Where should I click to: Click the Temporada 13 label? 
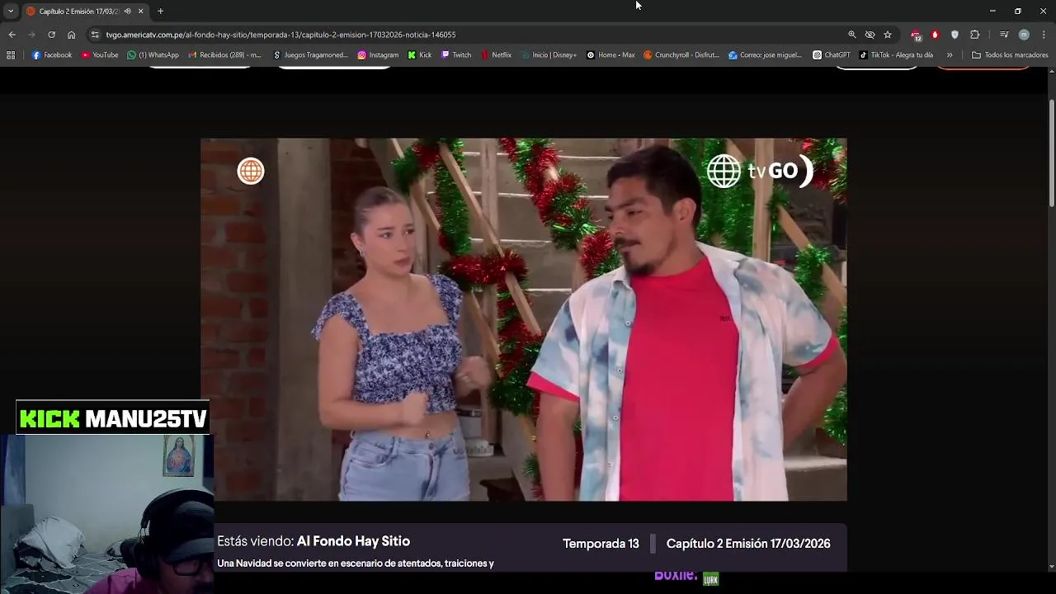click(x=601, y=544)
